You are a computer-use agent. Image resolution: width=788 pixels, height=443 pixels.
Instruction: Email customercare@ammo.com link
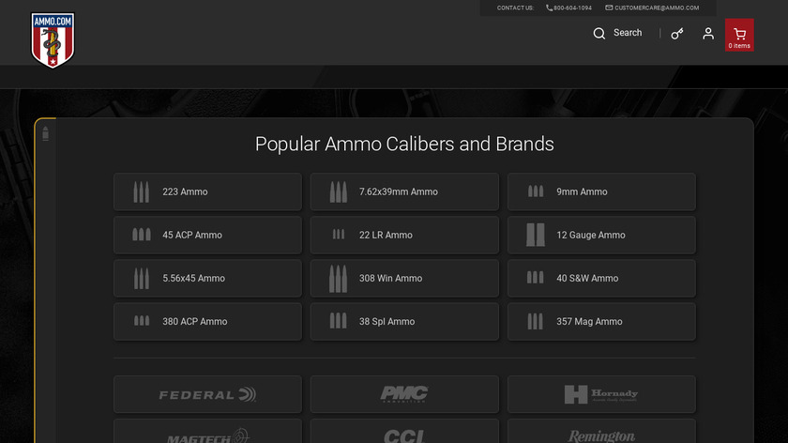(x=657, y=8)
